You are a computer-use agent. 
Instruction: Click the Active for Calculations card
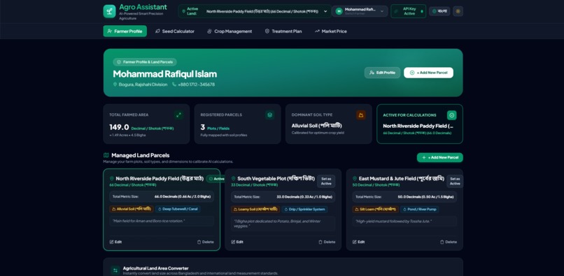click(x=420, y=124)
